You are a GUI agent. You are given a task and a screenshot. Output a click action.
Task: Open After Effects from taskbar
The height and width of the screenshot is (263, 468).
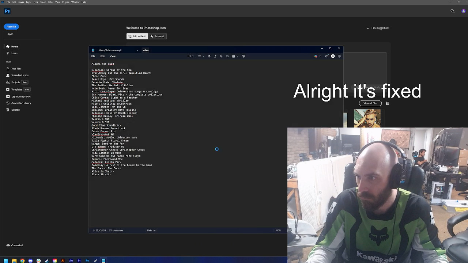[71, 260]
